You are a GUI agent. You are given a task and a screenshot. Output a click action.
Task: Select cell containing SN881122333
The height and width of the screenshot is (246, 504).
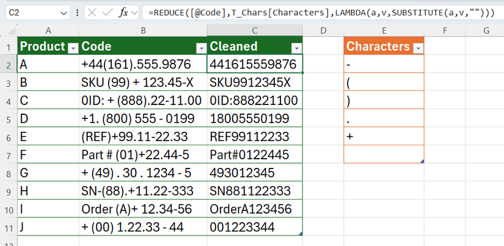tap(255, 191)
